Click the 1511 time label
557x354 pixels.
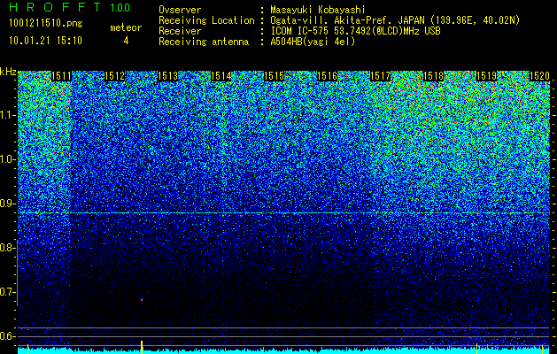(x=61, y=76)
